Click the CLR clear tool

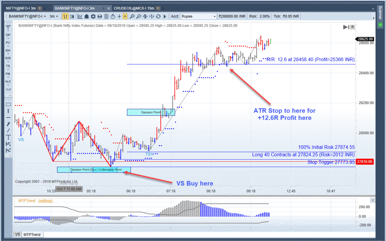click(8, 89)
